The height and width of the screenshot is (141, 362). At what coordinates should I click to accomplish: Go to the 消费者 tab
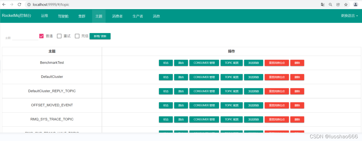(118, 16)
